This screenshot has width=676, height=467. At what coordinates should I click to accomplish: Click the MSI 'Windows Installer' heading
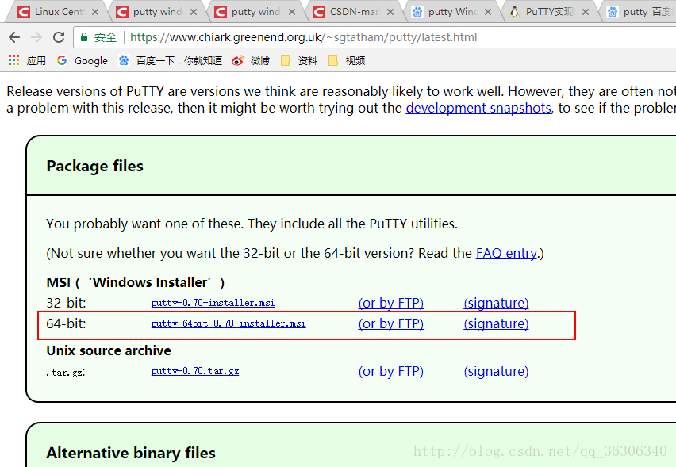tap(136, 282)
